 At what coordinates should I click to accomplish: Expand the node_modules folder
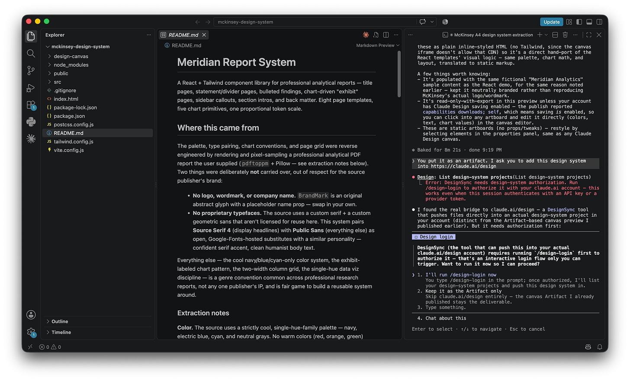(x=49, y=65)
